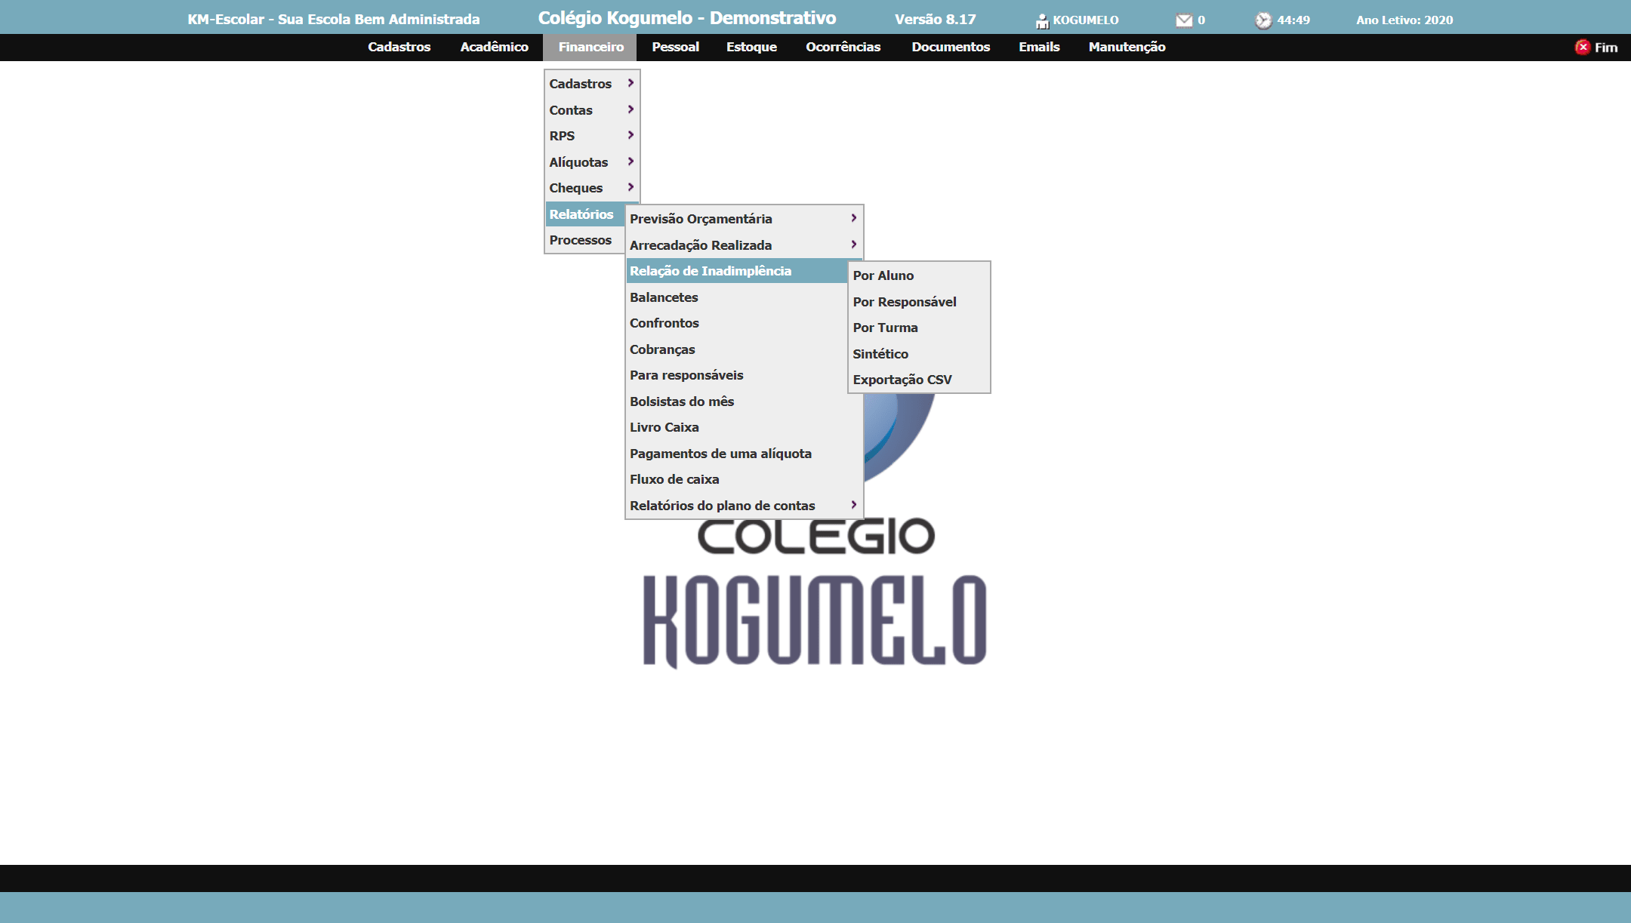Click the KOGUMELO username label

point(1086,20)
